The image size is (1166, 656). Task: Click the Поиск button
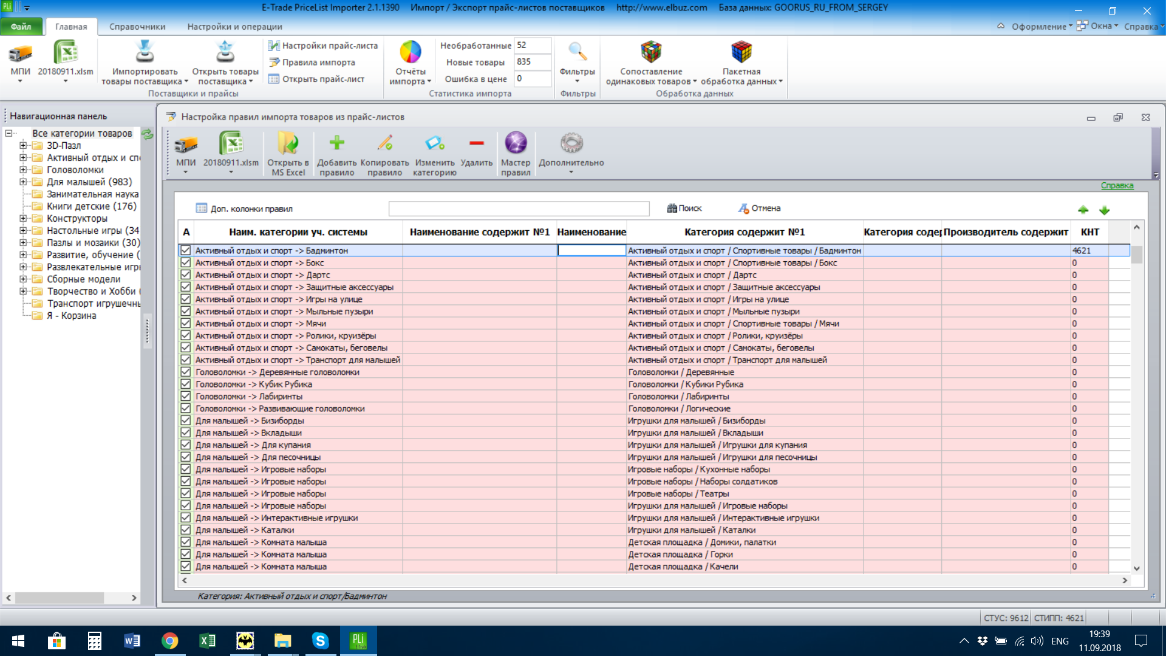click(684, 208)
